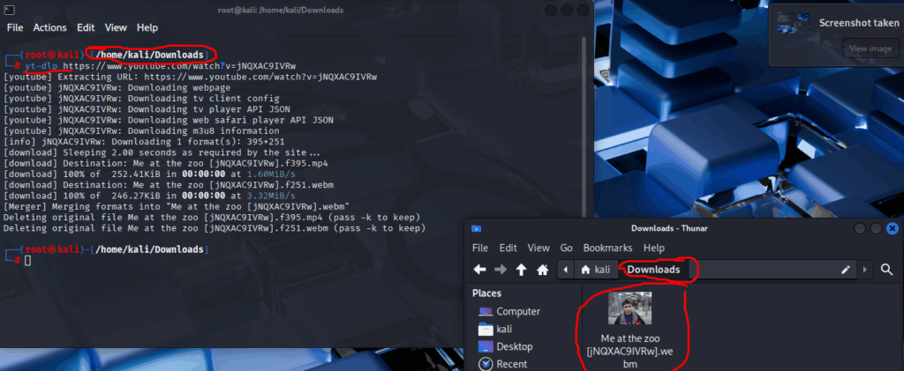Open the terminal View menu
Screen dimensions: 904x371
pos(116,27)
